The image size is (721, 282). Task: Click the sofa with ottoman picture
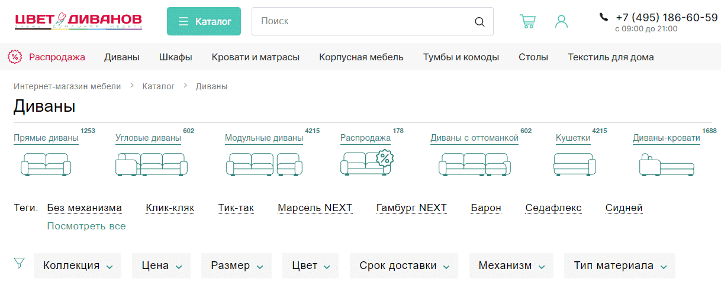coord(475,164)
